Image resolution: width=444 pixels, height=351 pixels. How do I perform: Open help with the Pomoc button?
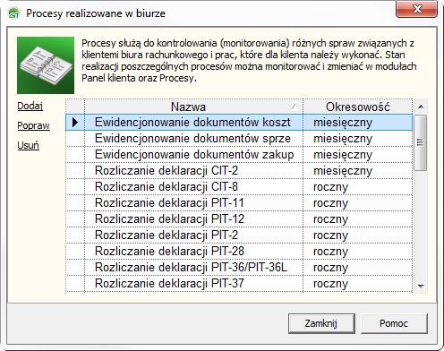(394, 323)
